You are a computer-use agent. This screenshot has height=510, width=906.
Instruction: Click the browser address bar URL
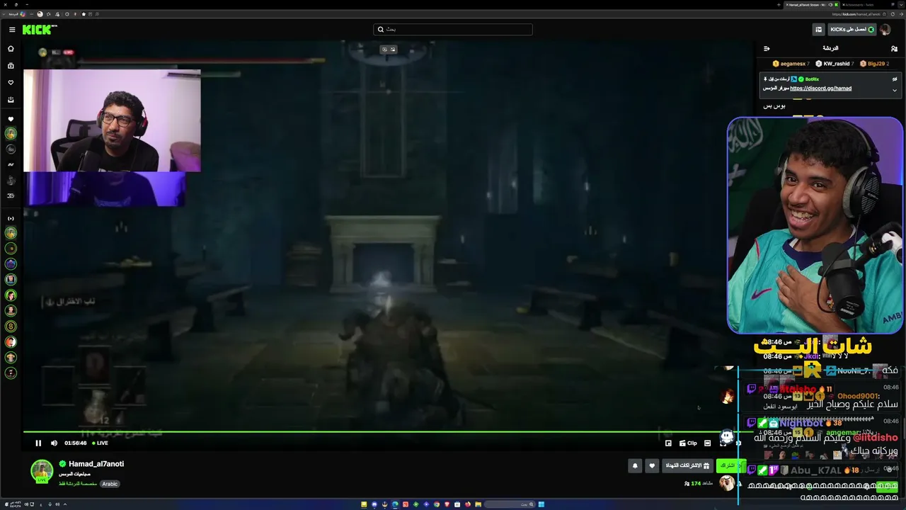click(856, 14)
